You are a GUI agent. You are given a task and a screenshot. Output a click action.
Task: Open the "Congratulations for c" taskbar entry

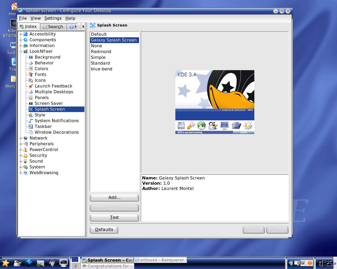click(x=108, y=266)
